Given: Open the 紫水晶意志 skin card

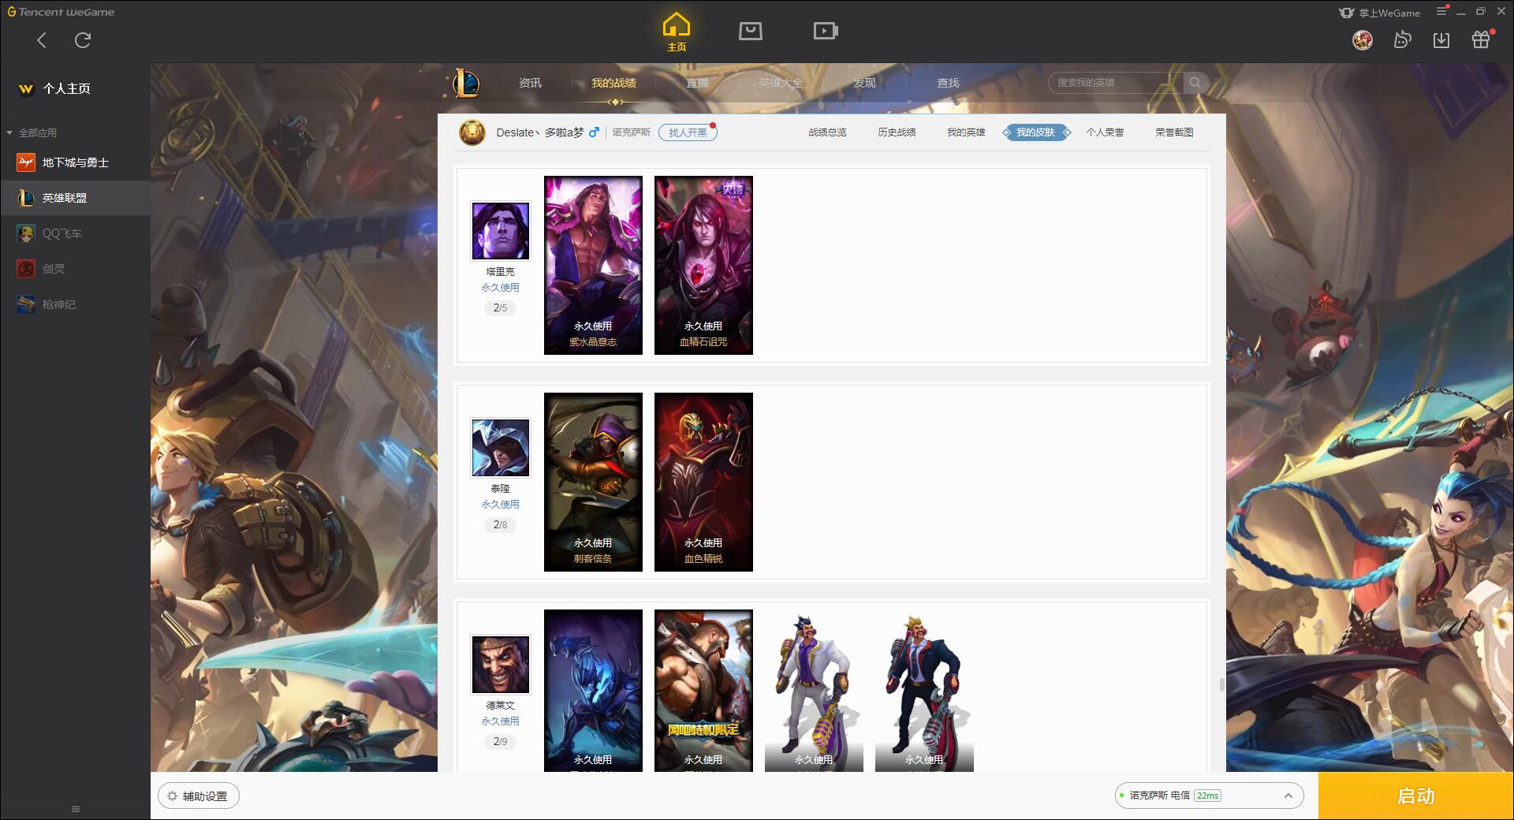Looking at the screenshot, I should (x=593, y=265).
